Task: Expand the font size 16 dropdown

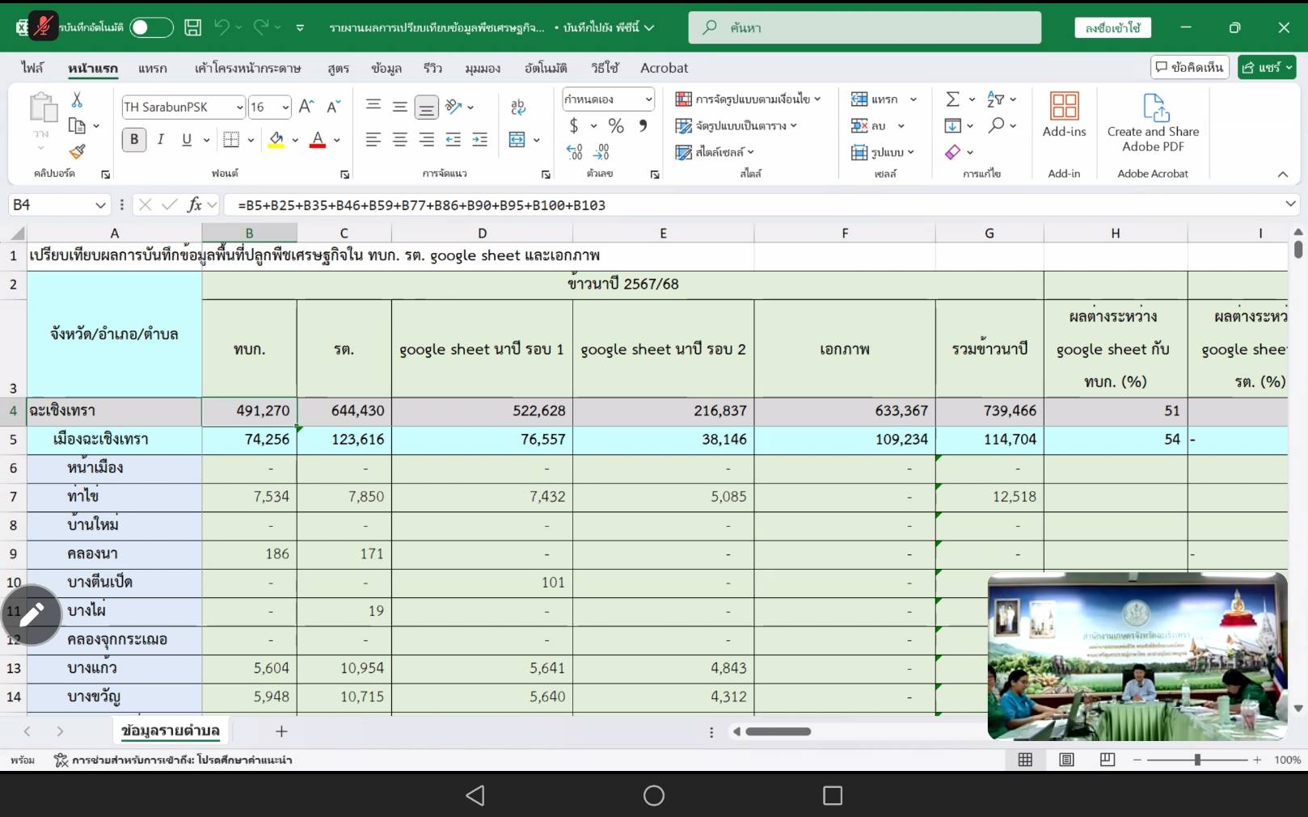Action: 285,107
